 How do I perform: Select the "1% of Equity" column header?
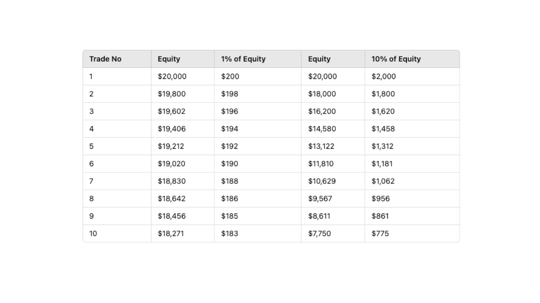243,59
